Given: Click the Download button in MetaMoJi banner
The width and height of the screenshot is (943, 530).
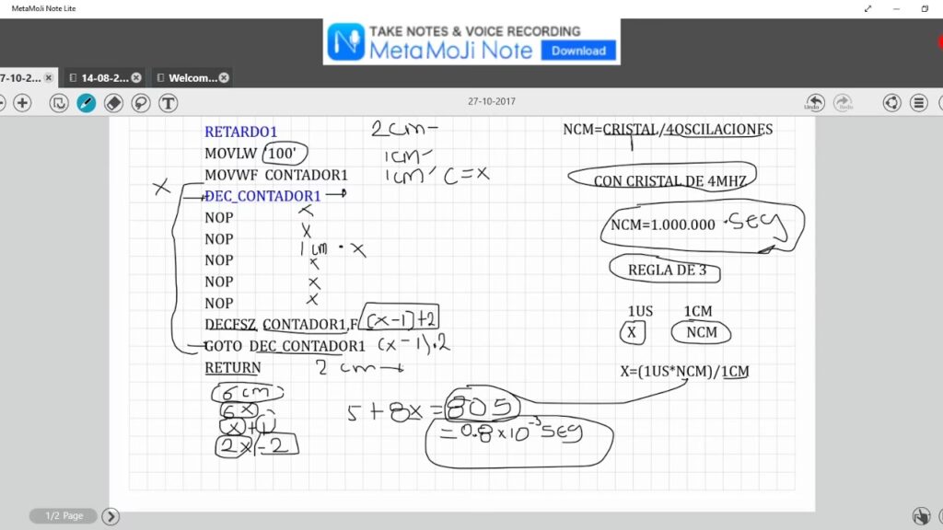Looking at the screenshot, I should (578, 51).
